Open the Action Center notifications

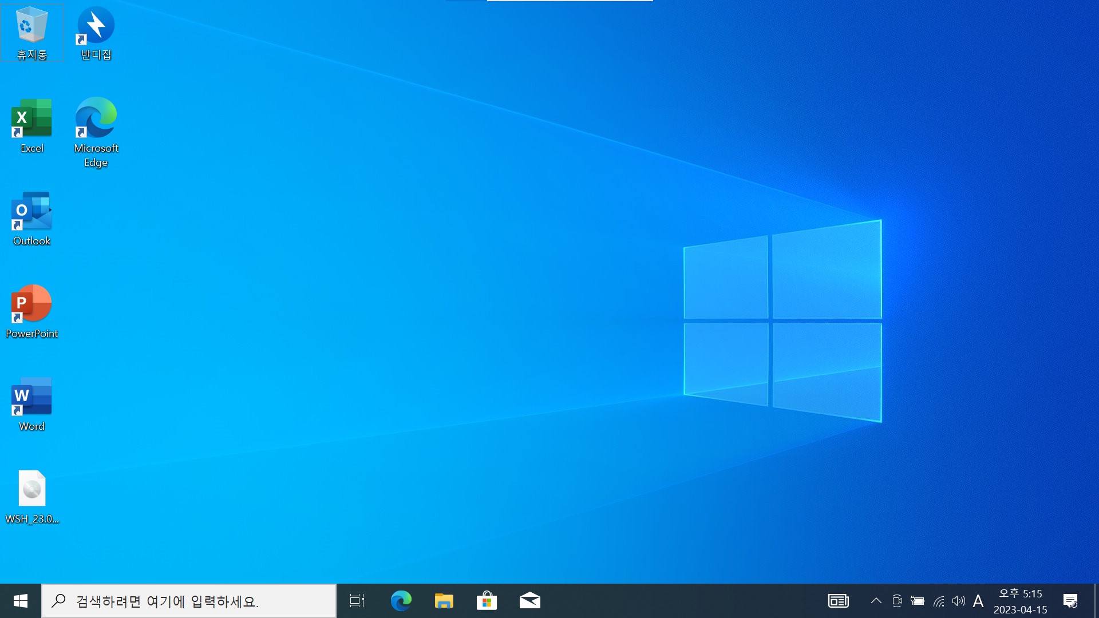[1070, 601]
